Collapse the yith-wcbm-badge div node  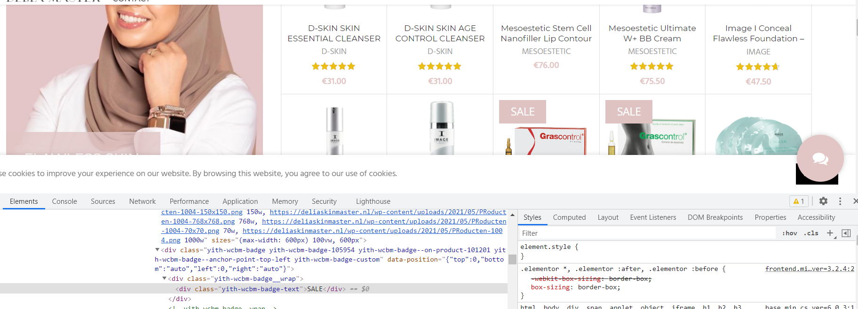click(x=158, y=250)
